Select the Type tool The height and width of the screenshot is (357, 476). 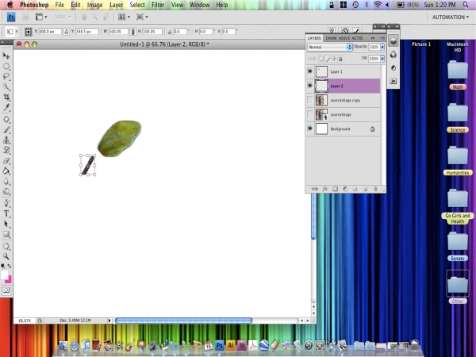click(6, 213)
